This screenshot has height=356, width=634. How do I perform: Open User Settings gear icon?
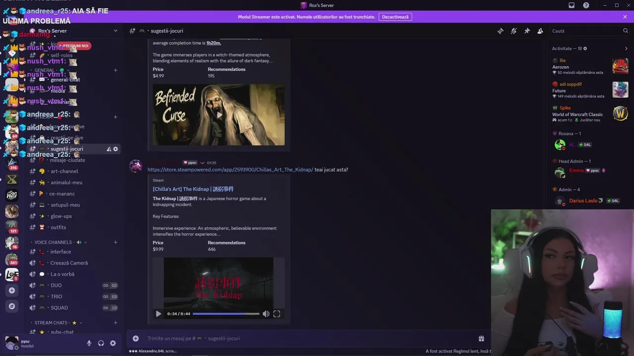tap(113, 343)
